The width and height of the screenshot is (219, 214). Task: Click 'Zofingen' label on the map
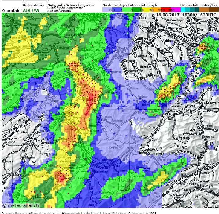(x=130, y=61)
